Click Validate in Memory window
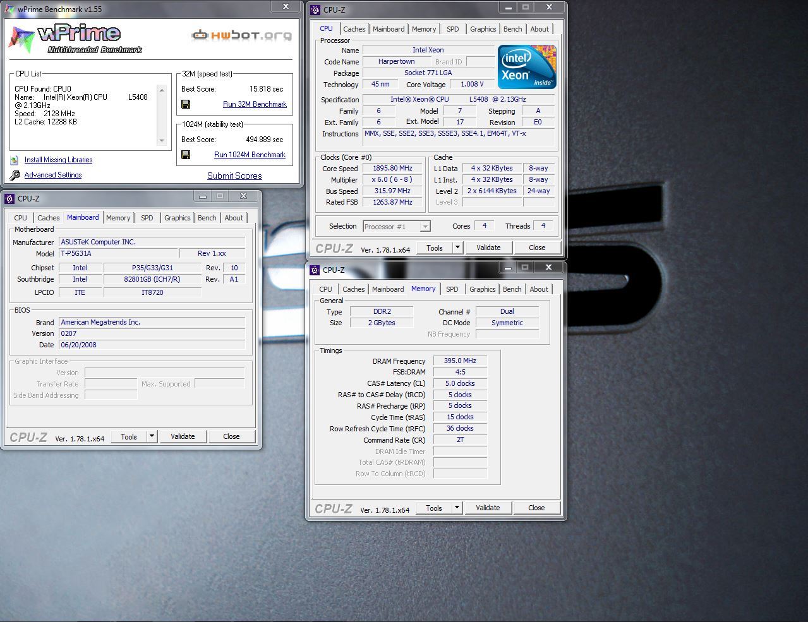The image size is (808, 622). 488,508
